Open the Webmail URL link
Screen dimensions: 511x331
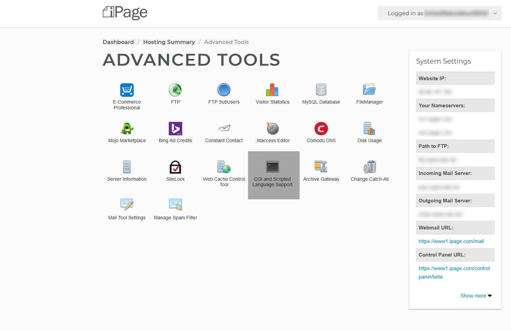(x=451, y=241)
